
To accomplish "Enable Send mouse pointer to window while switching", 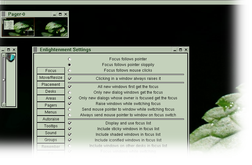I will coord(69,109).
